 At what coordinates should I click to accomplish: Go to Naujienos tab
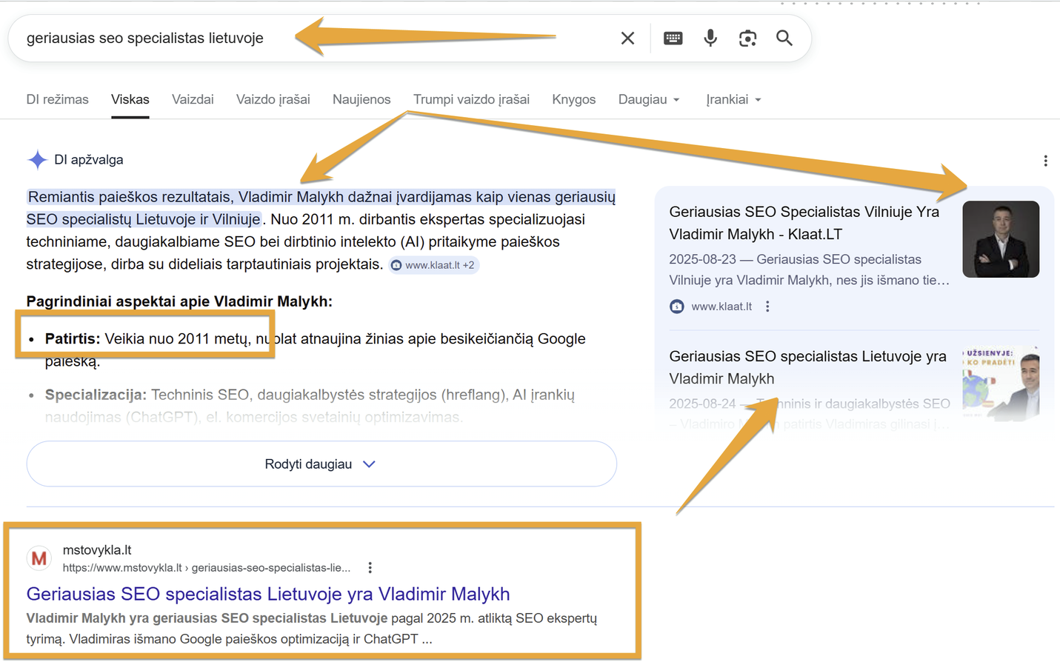point(361,99)
